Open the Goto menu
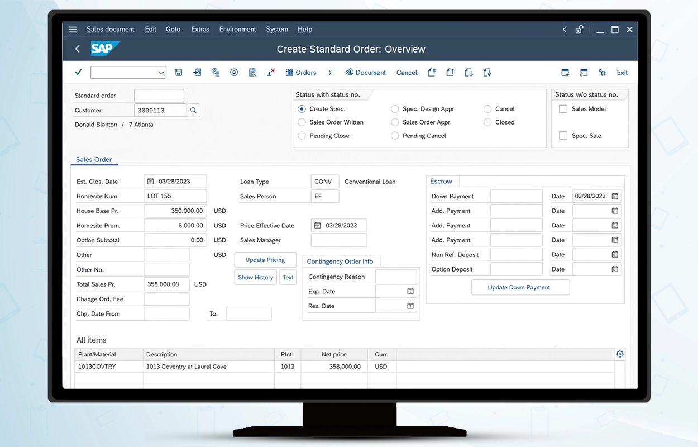 tap(173, 30)
